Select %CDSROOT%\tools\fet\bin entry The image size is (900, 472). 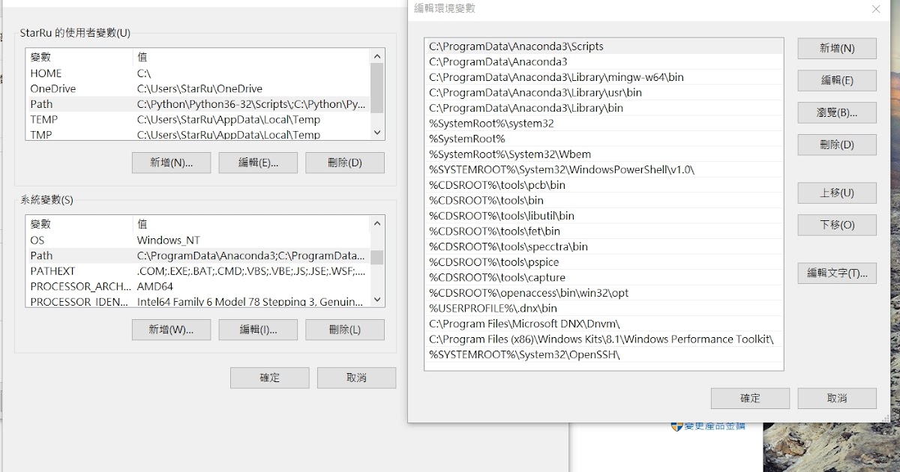604,231
